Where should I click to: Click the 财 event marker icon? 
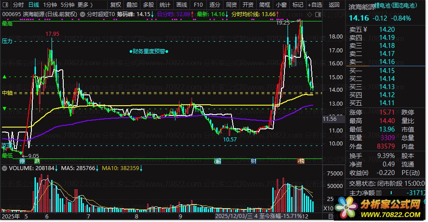click(x=253, y=161)
